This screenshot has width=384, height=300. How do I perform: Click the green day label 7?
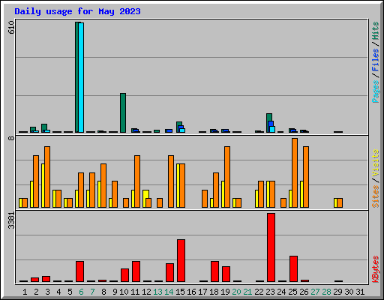pyautogui.click(x=92, y=292)
